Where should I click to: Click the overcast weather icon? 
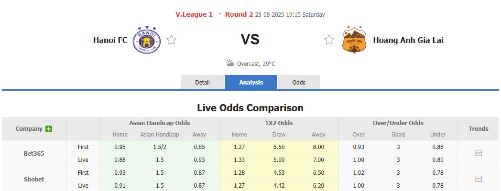click(230, 64)
